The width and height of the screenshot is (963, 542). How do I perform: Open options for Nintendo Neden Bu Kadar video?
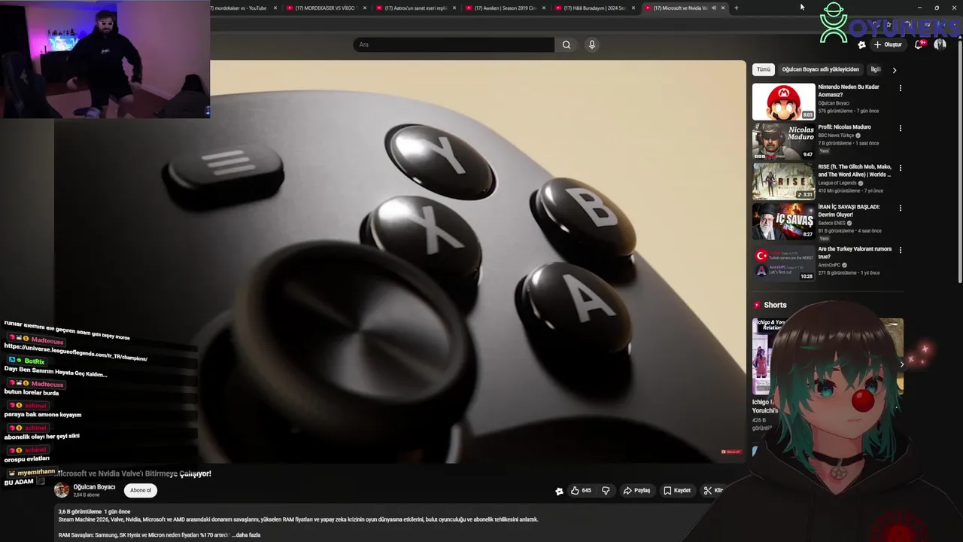901,88
